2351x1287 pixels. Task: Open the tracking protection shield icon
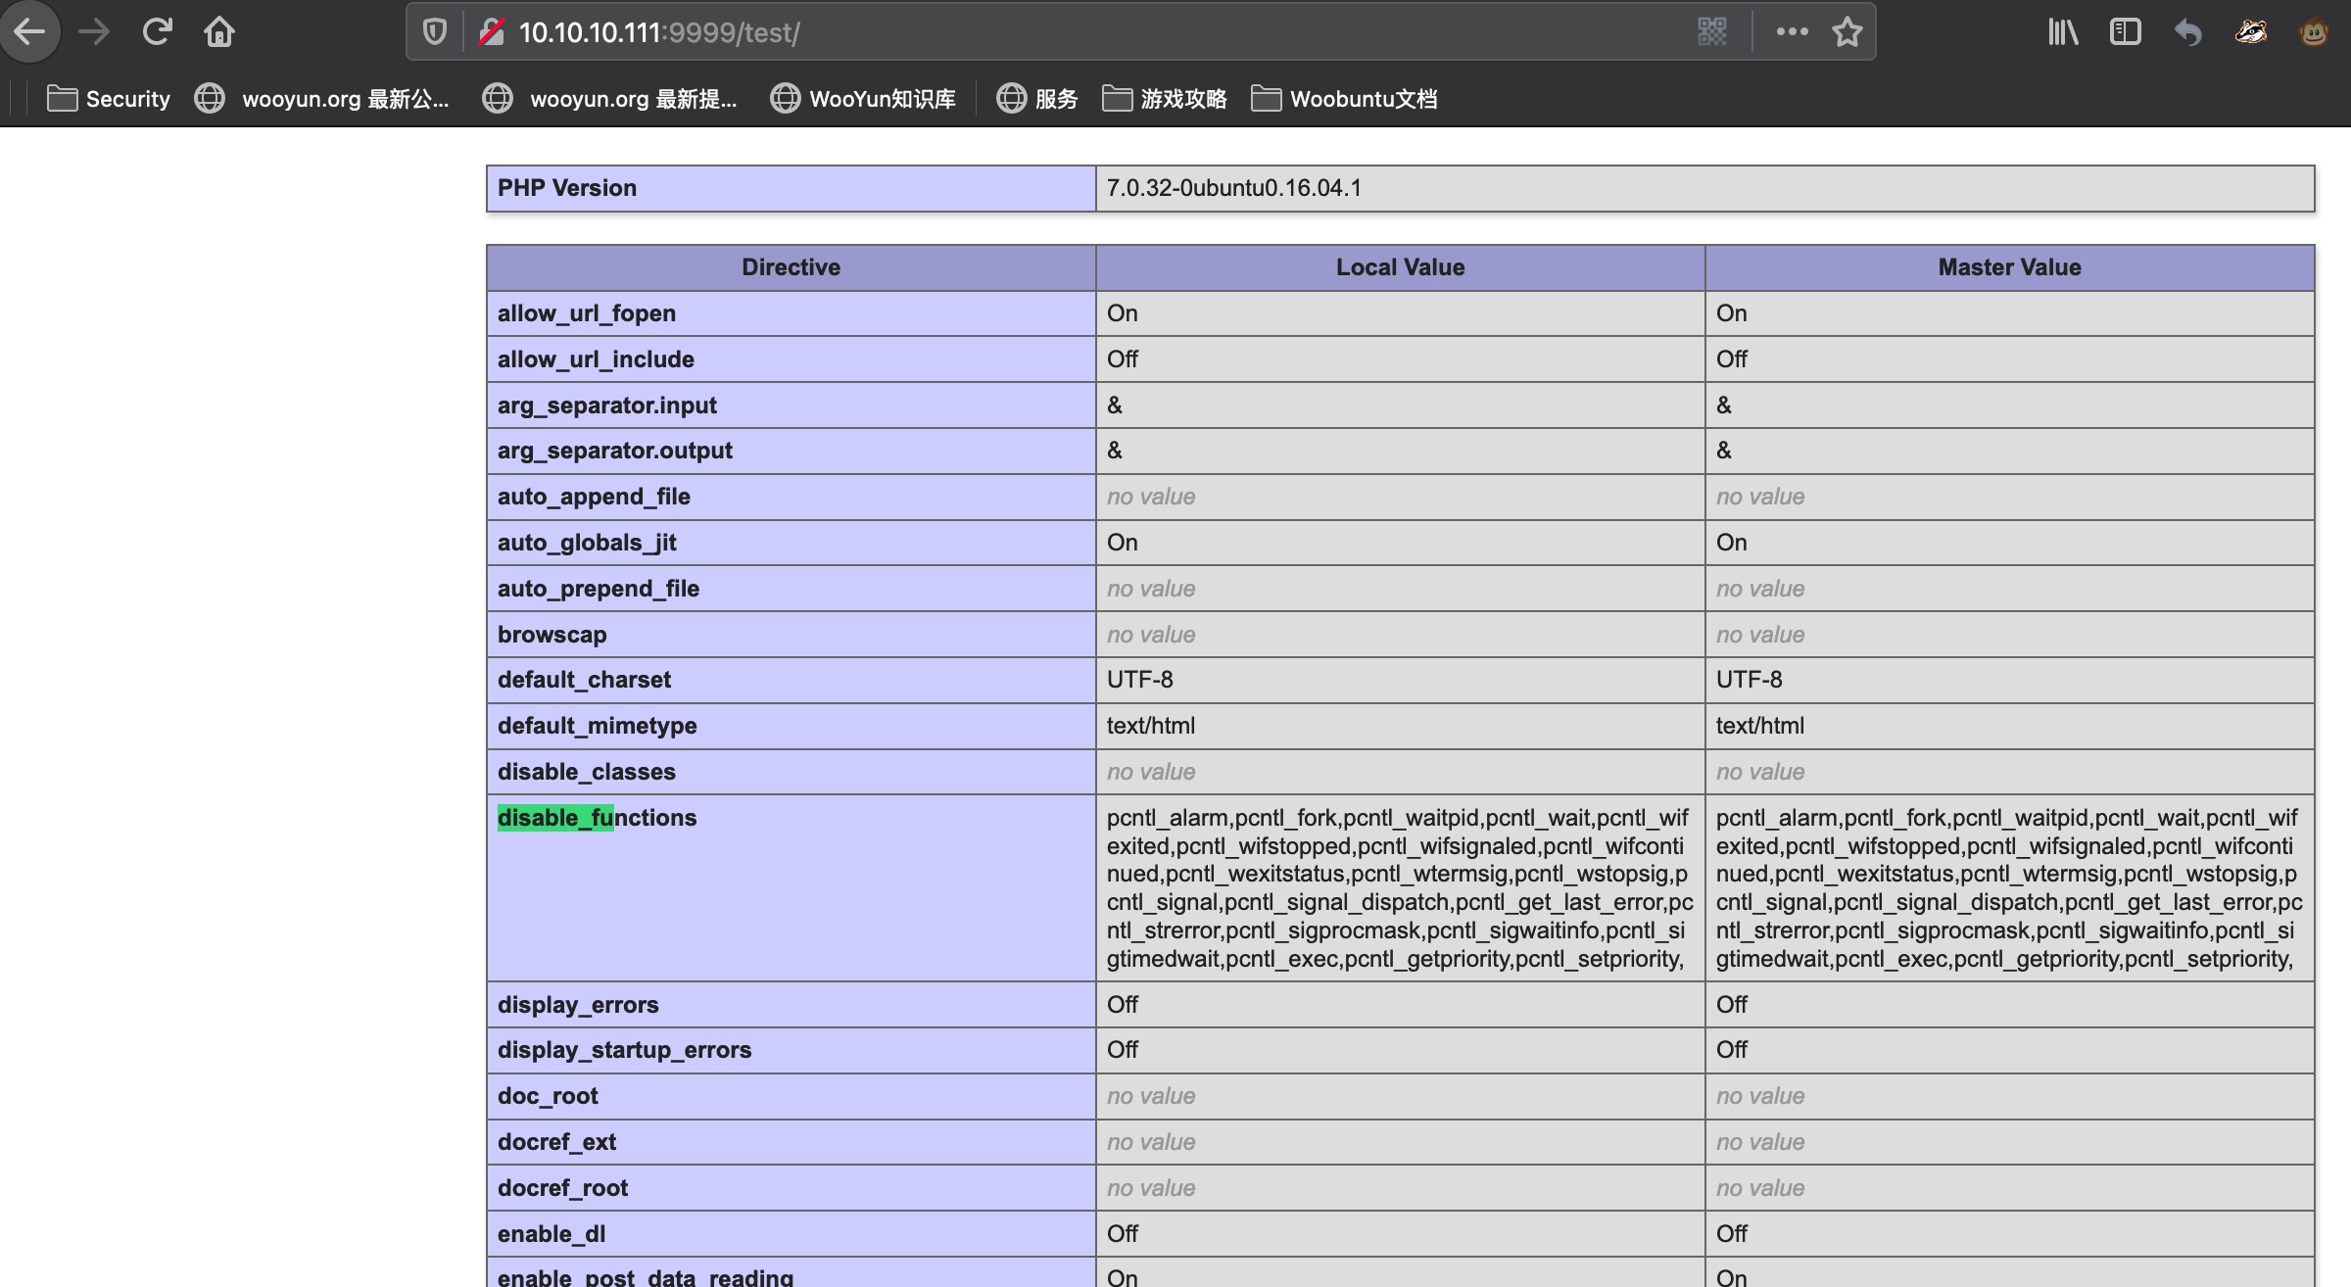coord(435,32)
